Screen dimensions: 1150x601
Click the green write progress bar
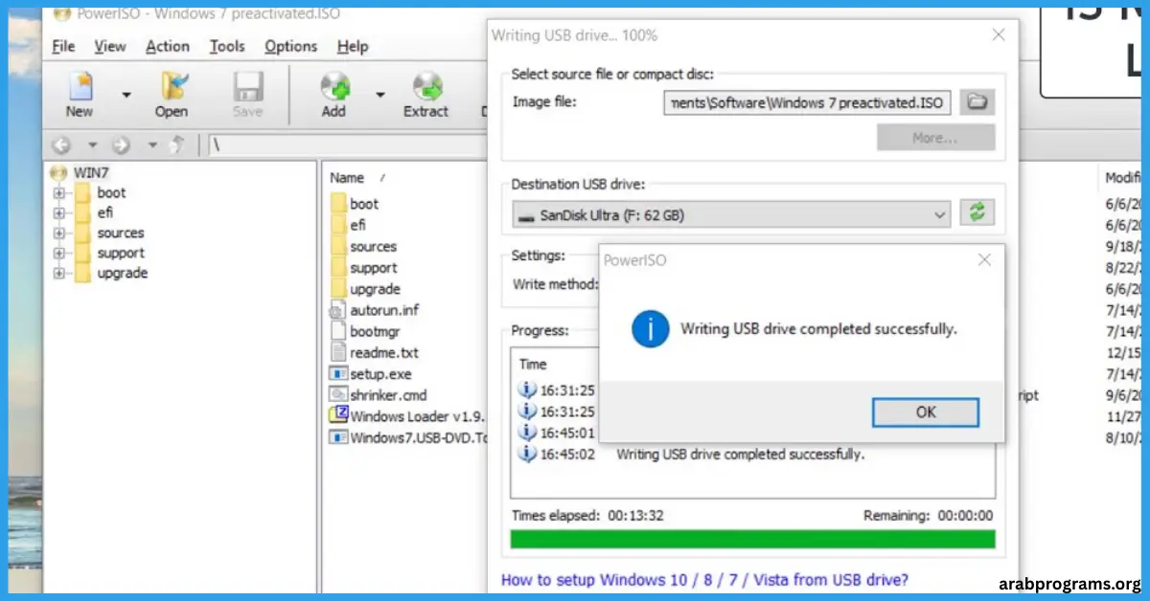click(x=753, y=539)
